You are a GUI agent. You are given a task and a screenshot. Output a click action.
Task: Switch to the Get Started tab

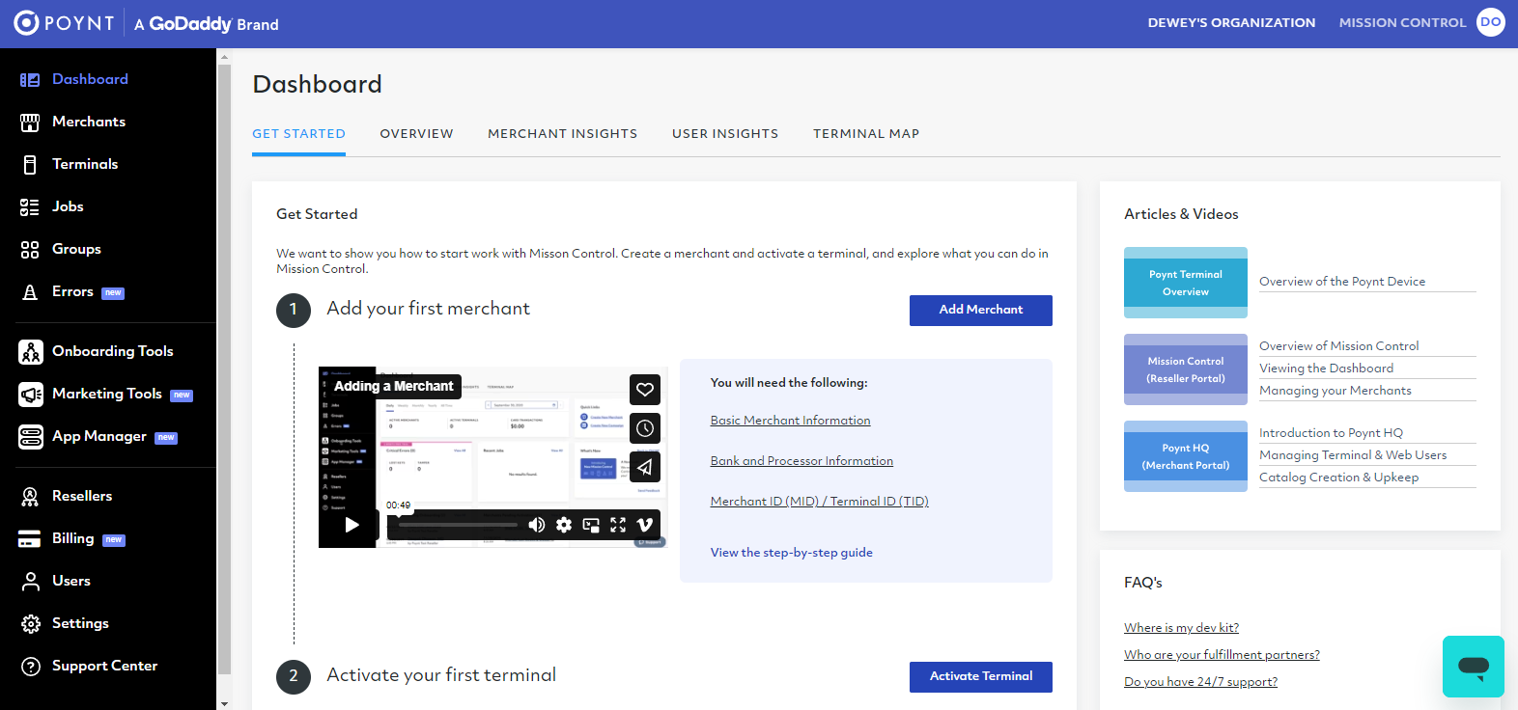tap(298, 134)
